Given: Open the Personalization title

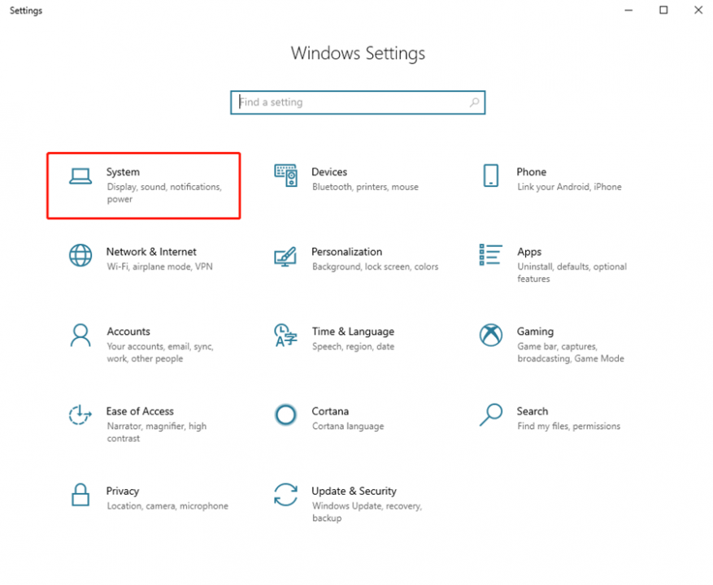Looking at the screenshot, I should pos(346,252).
